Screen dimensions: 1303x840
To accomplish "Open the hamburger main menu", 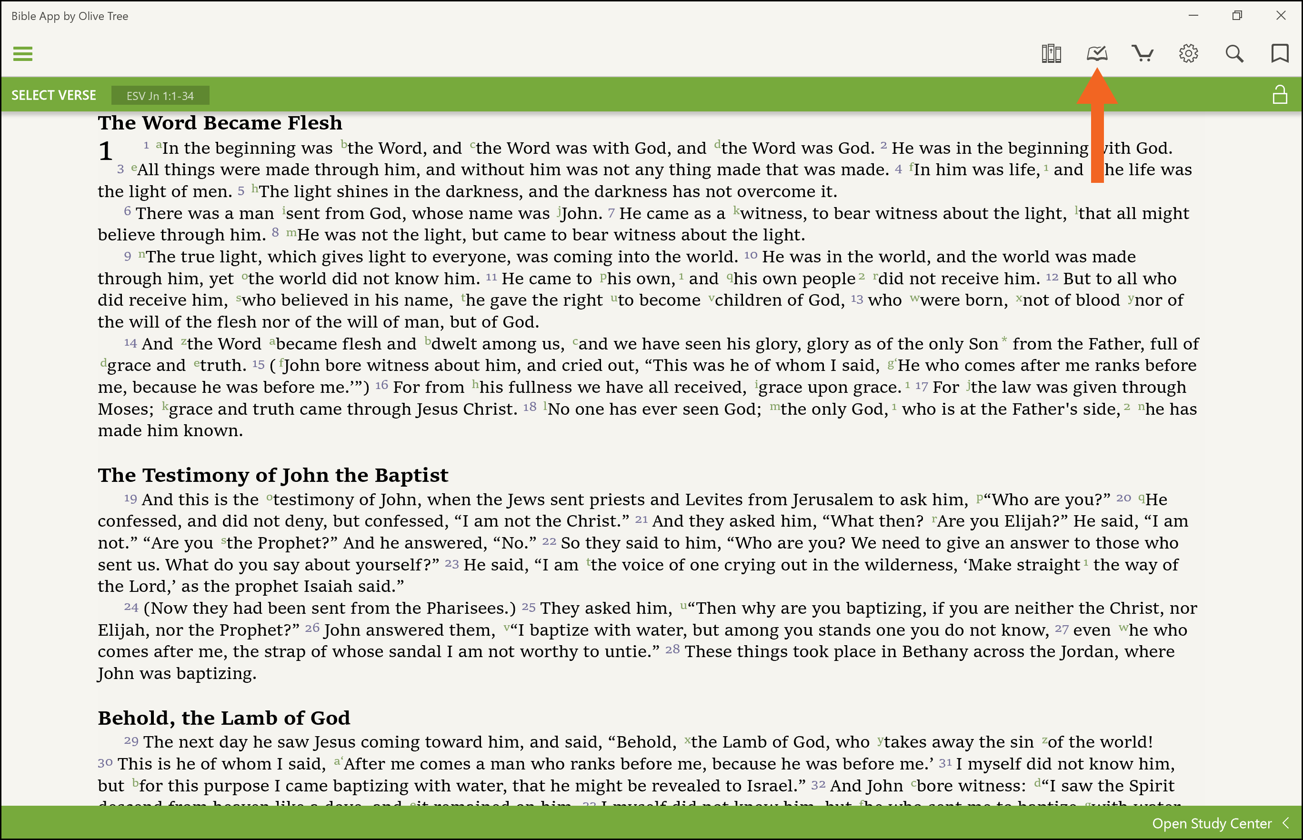I will (x=22, y=53).
